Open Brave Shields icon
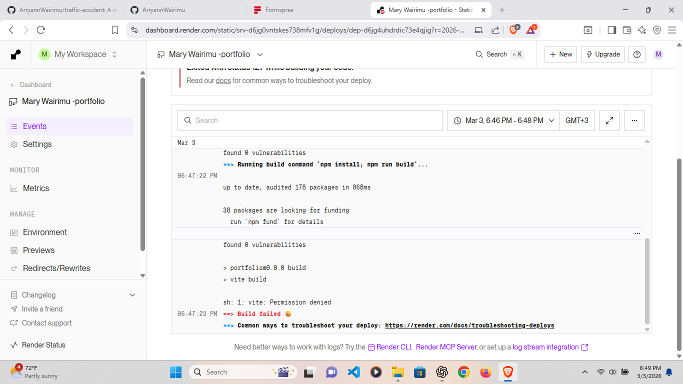The image size is (683, 384). (513, 30)
